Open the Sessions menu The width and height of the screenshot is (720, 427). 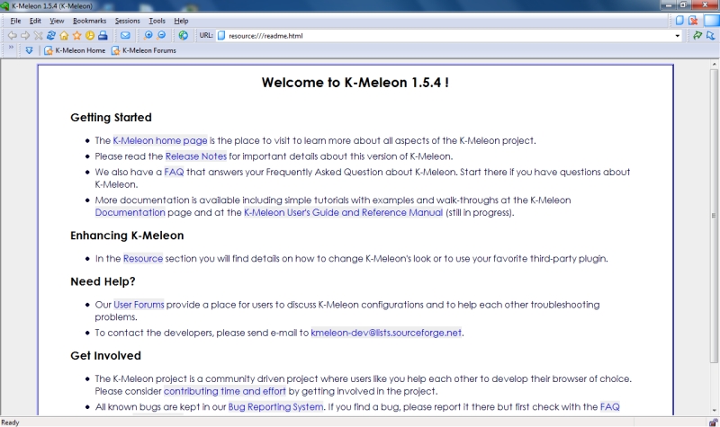pos(127,21)
